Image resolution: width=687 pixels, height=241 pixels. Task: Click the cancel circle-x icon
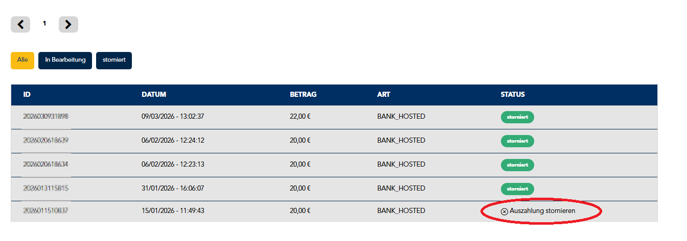[x=505, y=211]
